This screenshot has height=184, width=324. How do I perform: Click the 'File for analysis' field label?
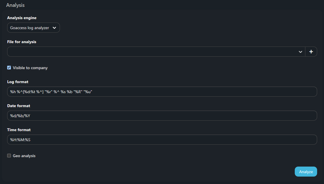[x=22, y=42]
